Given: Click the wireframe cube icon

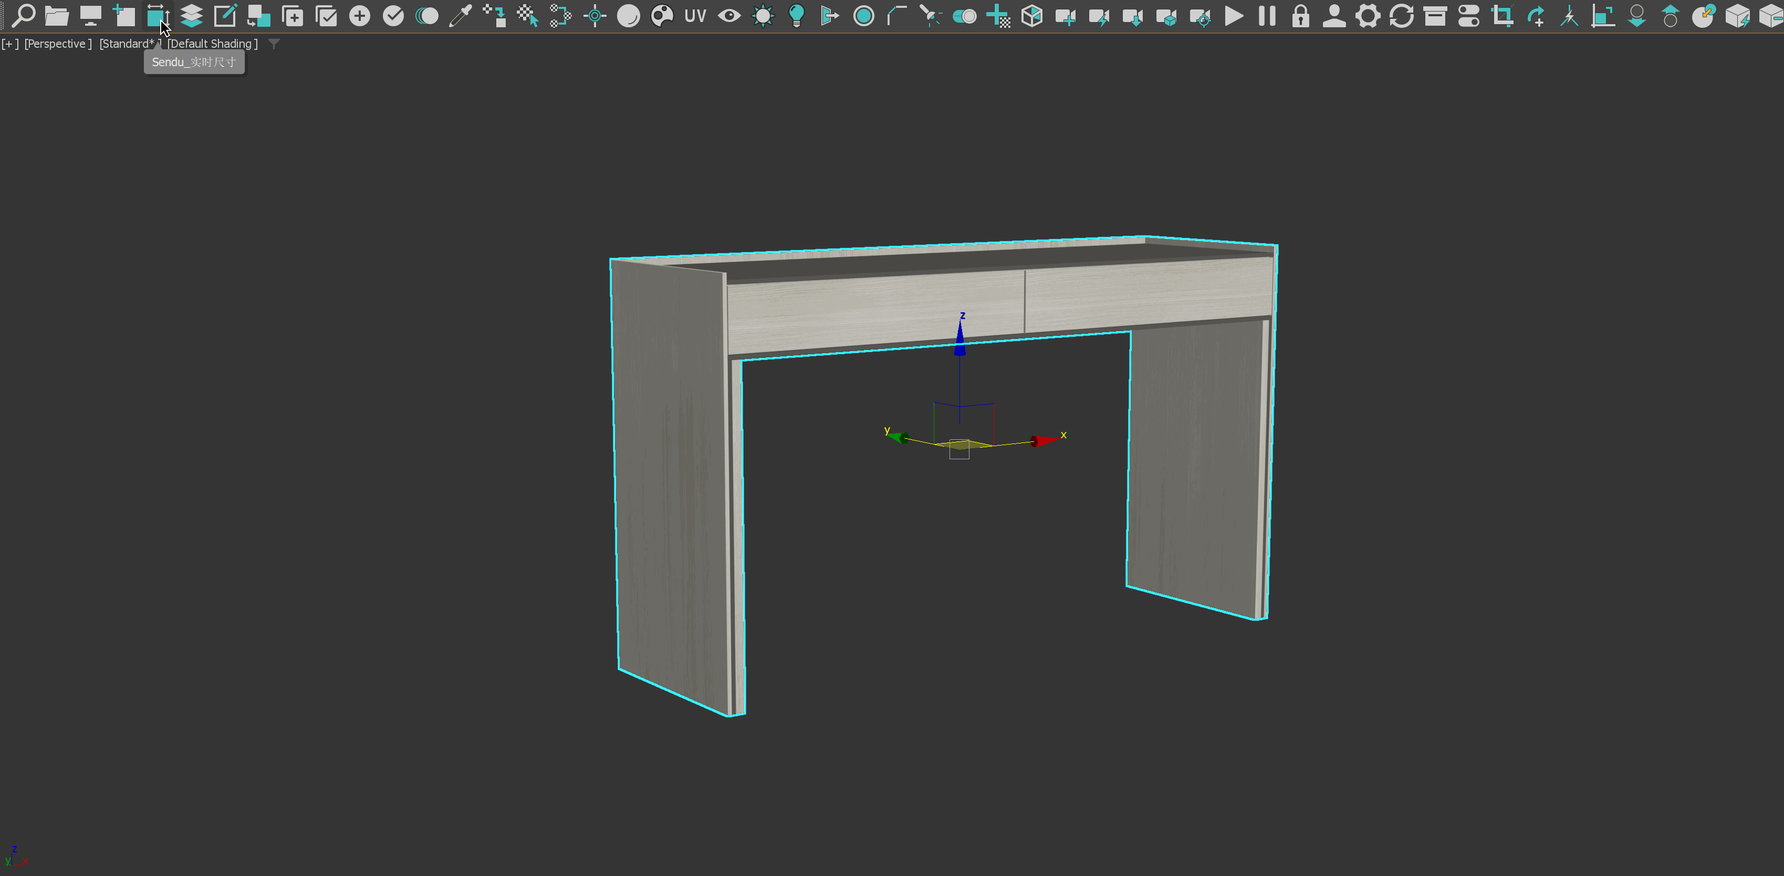Looking at the screenshot, I should click(x=1032, y=15).
